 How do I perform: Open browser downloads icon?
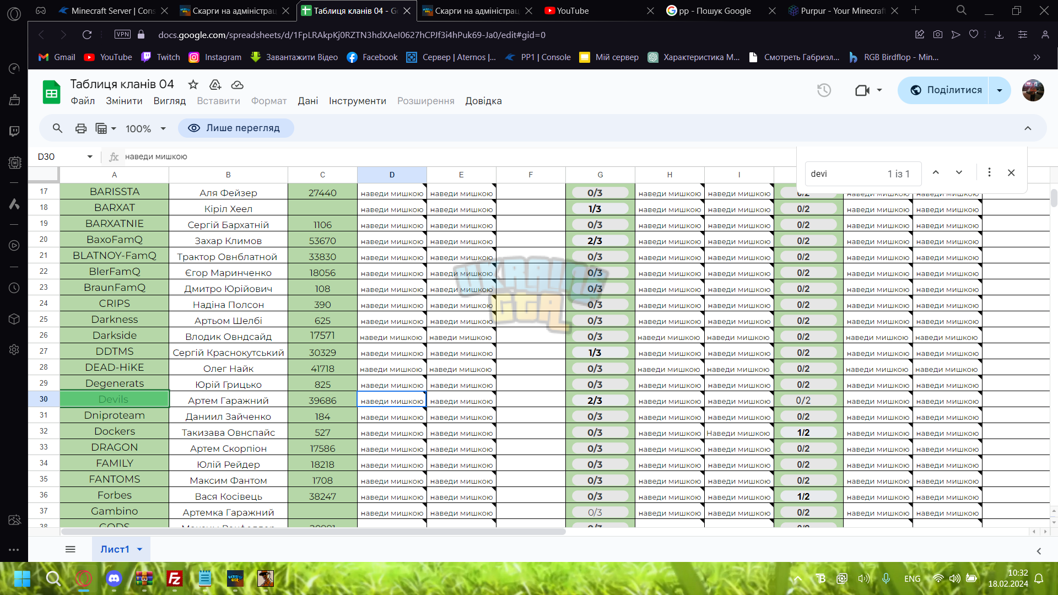[x=999, y=34]
